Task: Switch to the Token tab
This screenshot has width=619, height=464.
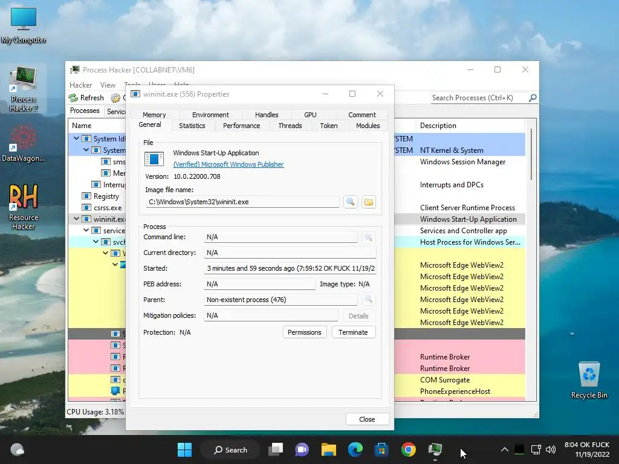Action: tap(329, 126)
